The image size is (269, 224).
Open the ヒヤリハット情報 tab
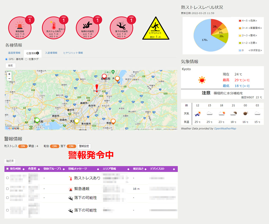click(73, 53)
